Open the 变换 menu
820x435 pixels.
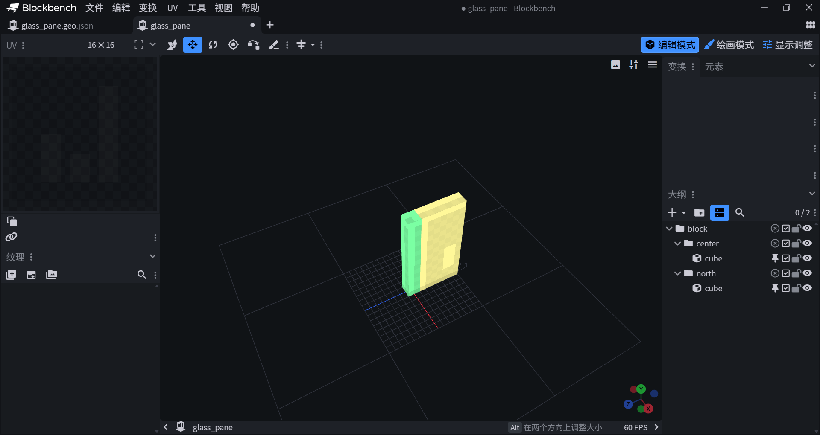[x=148, y=8]
